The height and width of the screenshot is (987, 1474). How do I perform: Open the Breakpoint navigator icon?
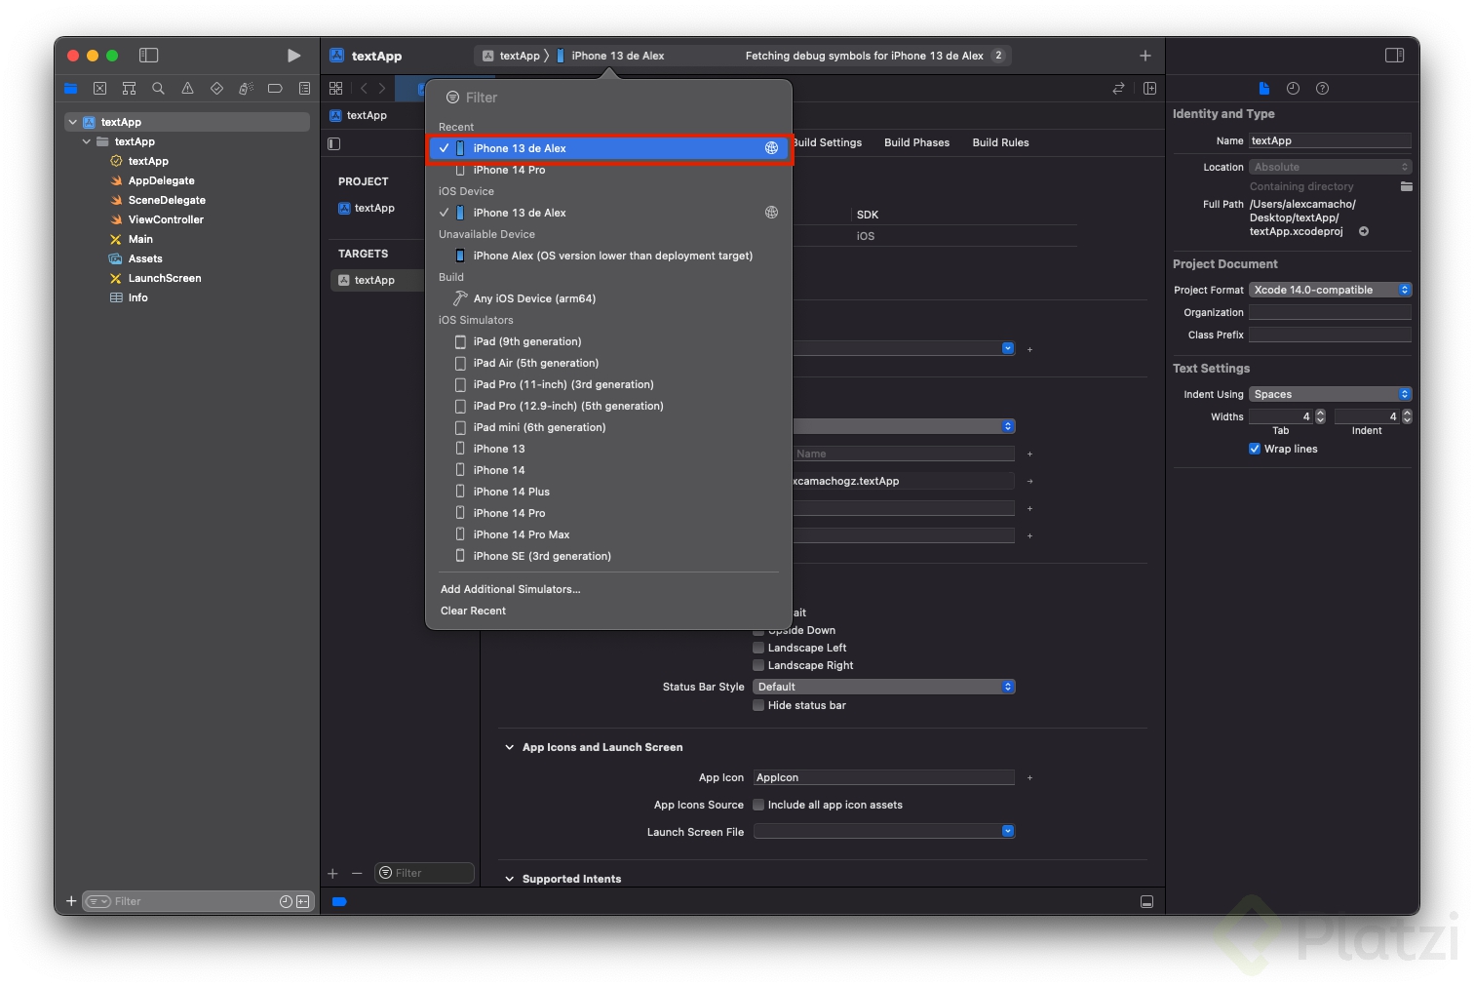tap(275, 89)
